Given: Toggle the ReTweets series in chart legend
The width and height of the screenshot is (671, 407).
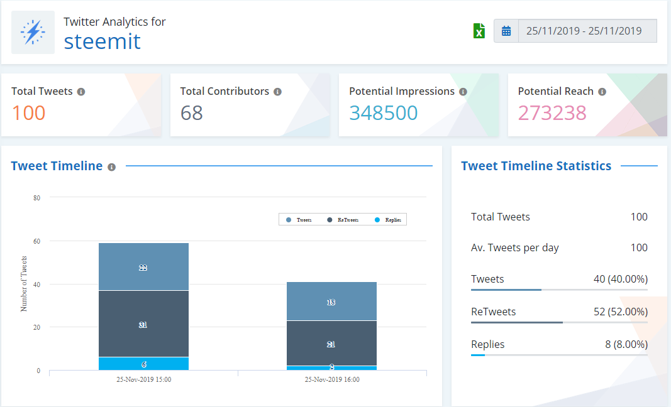Looking at the screenshot, I should coord(343,220).
